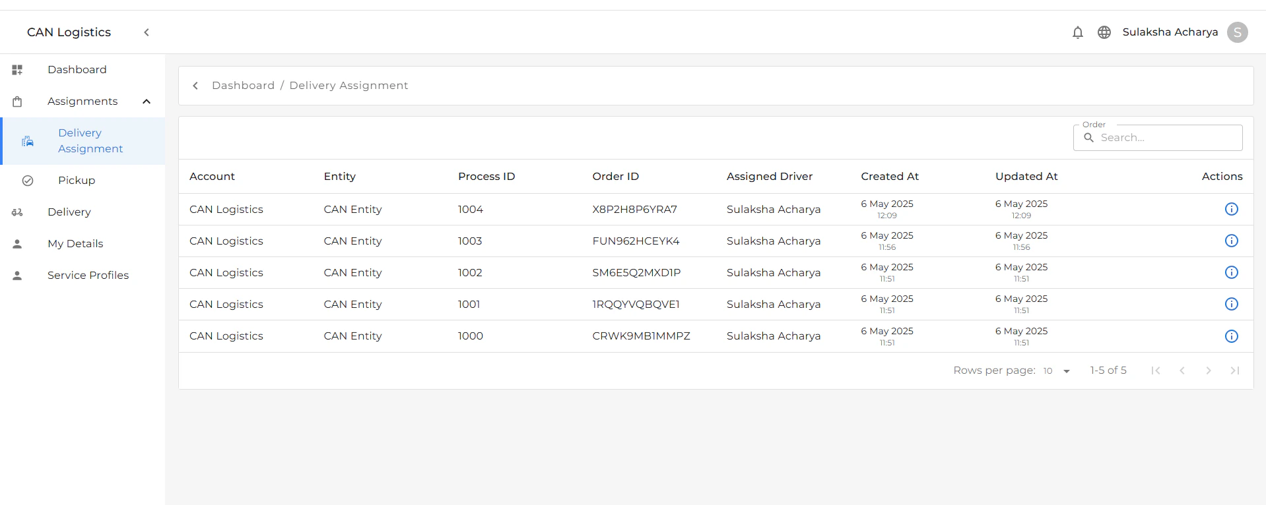Image resolution: width=1266 pixels, height=505 pixels.
Task: Collapse the sidebar with the chevron
Action: pos(147,32)
